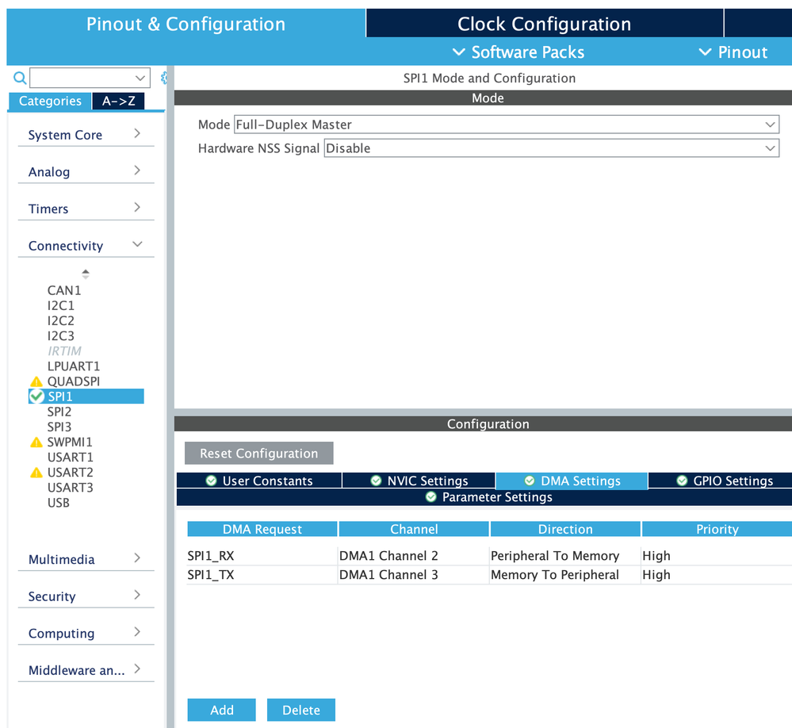Click the Add button under DMA list
The height and width of the screenshot is (728, 792).
(x=221, y=709)
